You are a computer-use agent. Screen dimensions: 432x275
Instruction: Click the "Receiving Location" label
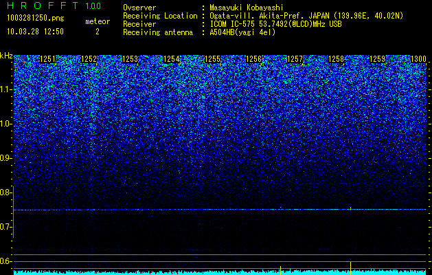(160, 16)
